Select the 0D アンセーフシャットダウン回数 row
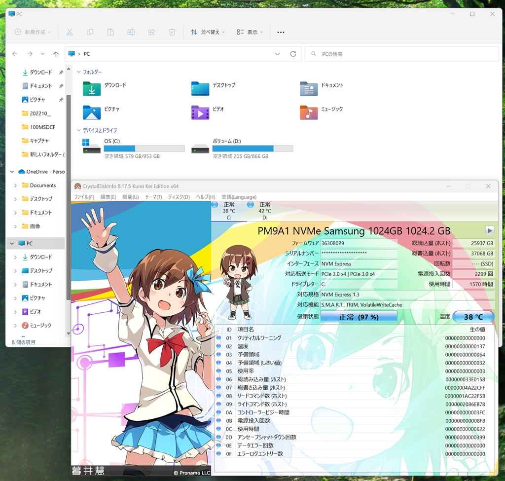 point(351,437)
